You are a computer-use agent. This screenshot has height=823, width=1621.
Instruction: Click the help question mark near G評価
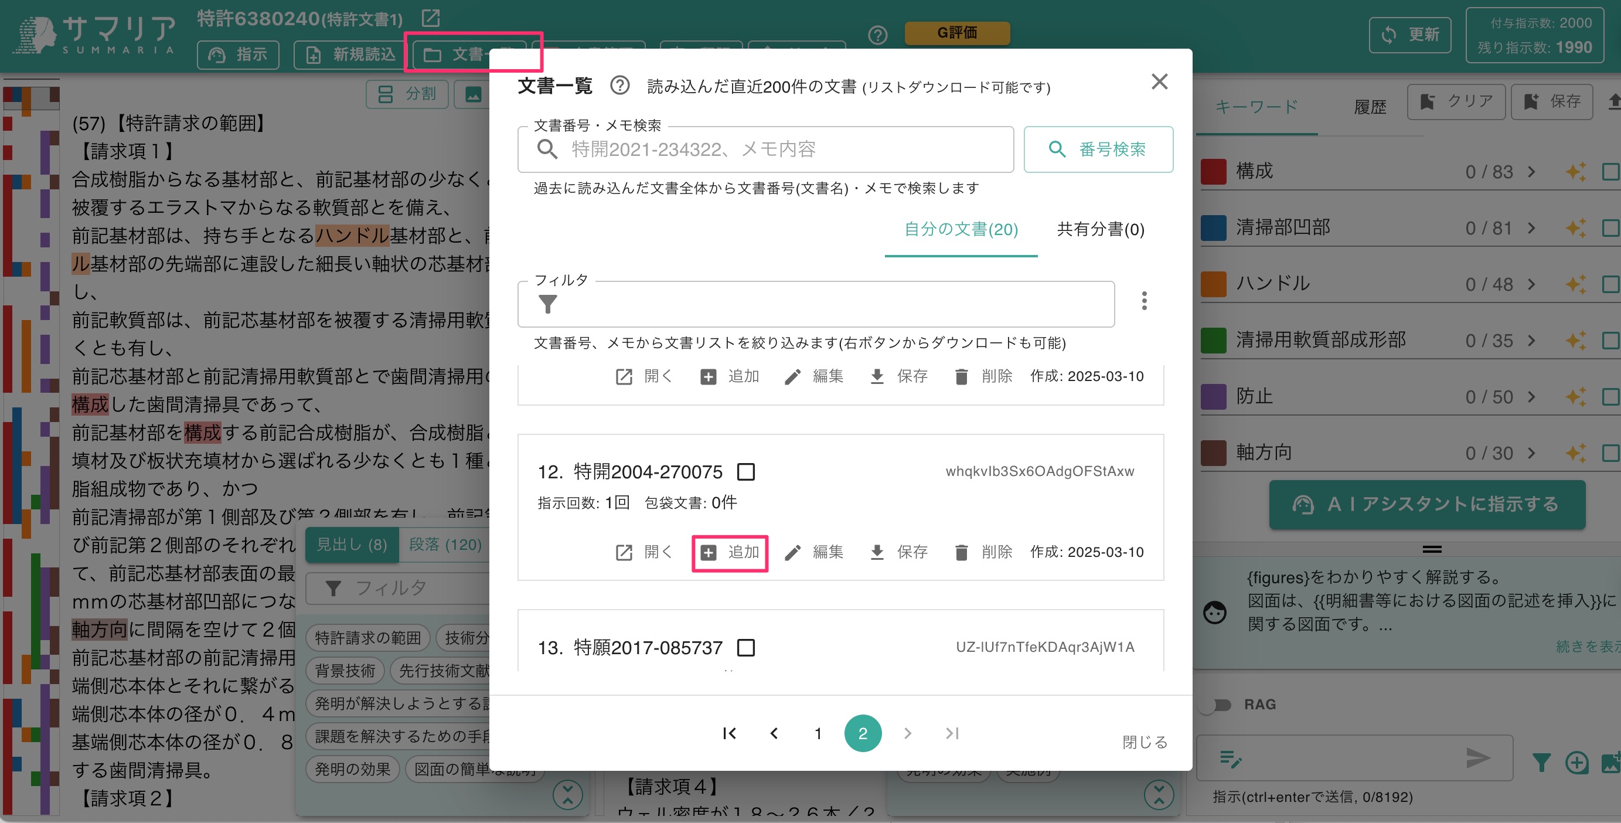(x=877, y=35)
